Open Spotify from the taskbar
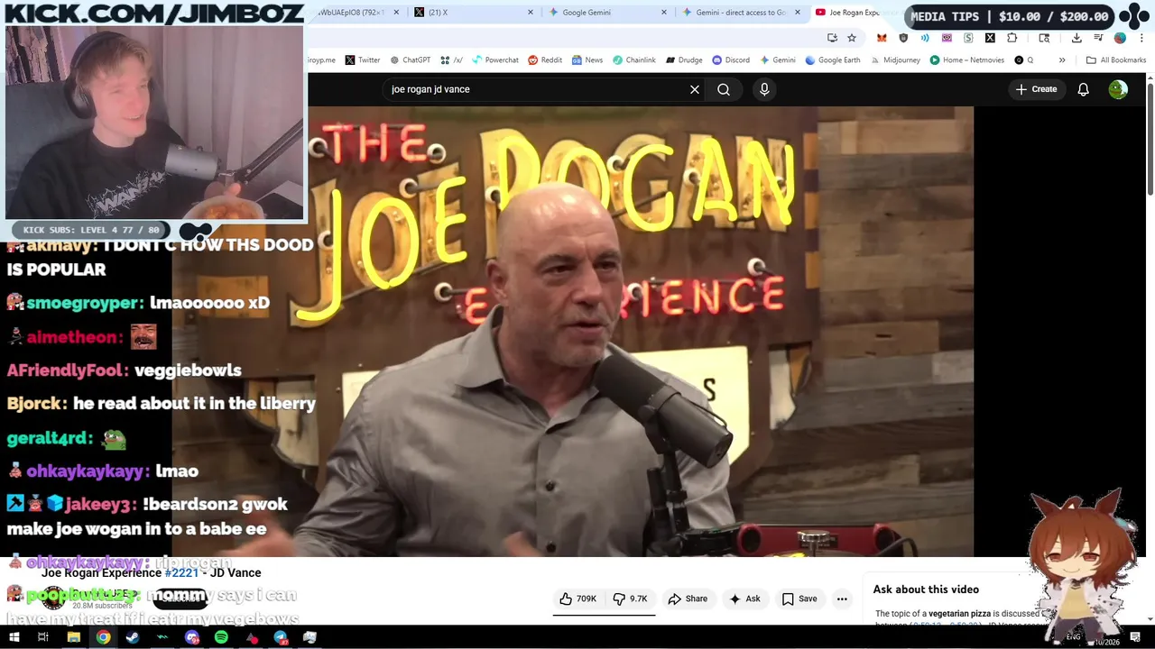Image resolution: width=1155 pixels, height=649 pixels. (x=221, y=637)
